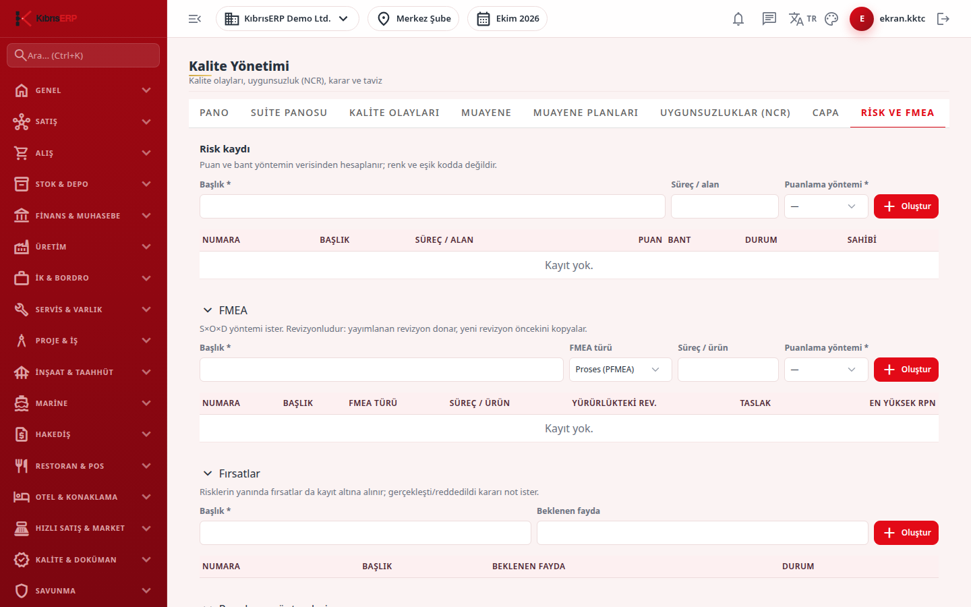971x607 pixels.
Task: Open the CAPA tab
Action: click(x=826, y=113)
